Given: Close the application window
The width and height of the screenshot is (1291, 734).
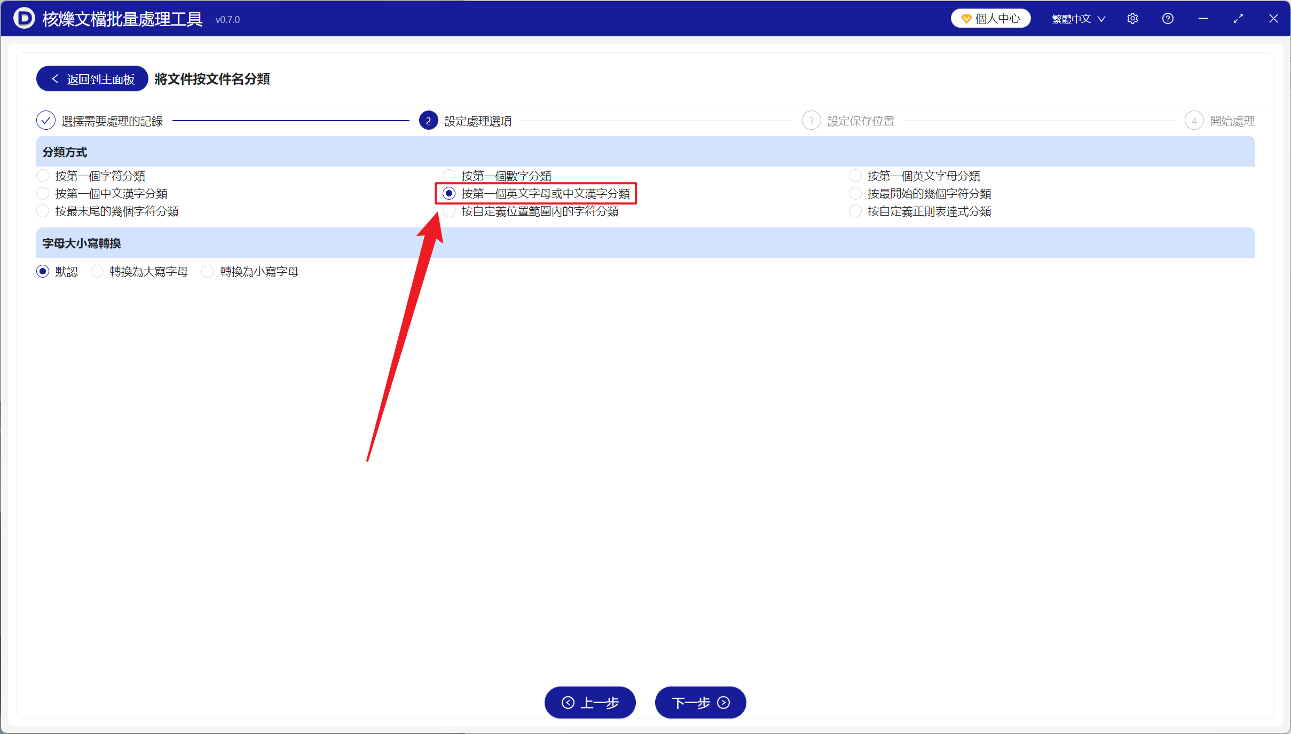Looking at the screenshot, I should (x=1273, y=19).
